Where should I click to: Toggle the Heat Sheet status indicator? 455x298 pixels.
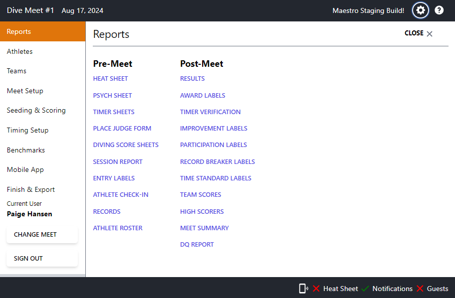click(317, 288)
